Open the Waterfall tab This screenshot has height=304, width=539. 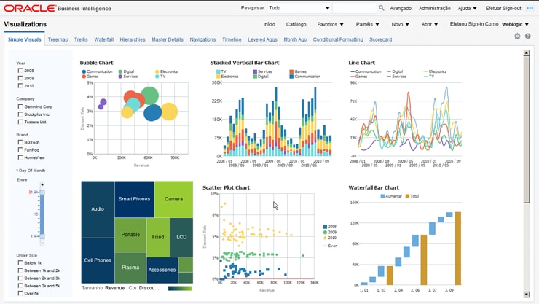coord(104,39)
